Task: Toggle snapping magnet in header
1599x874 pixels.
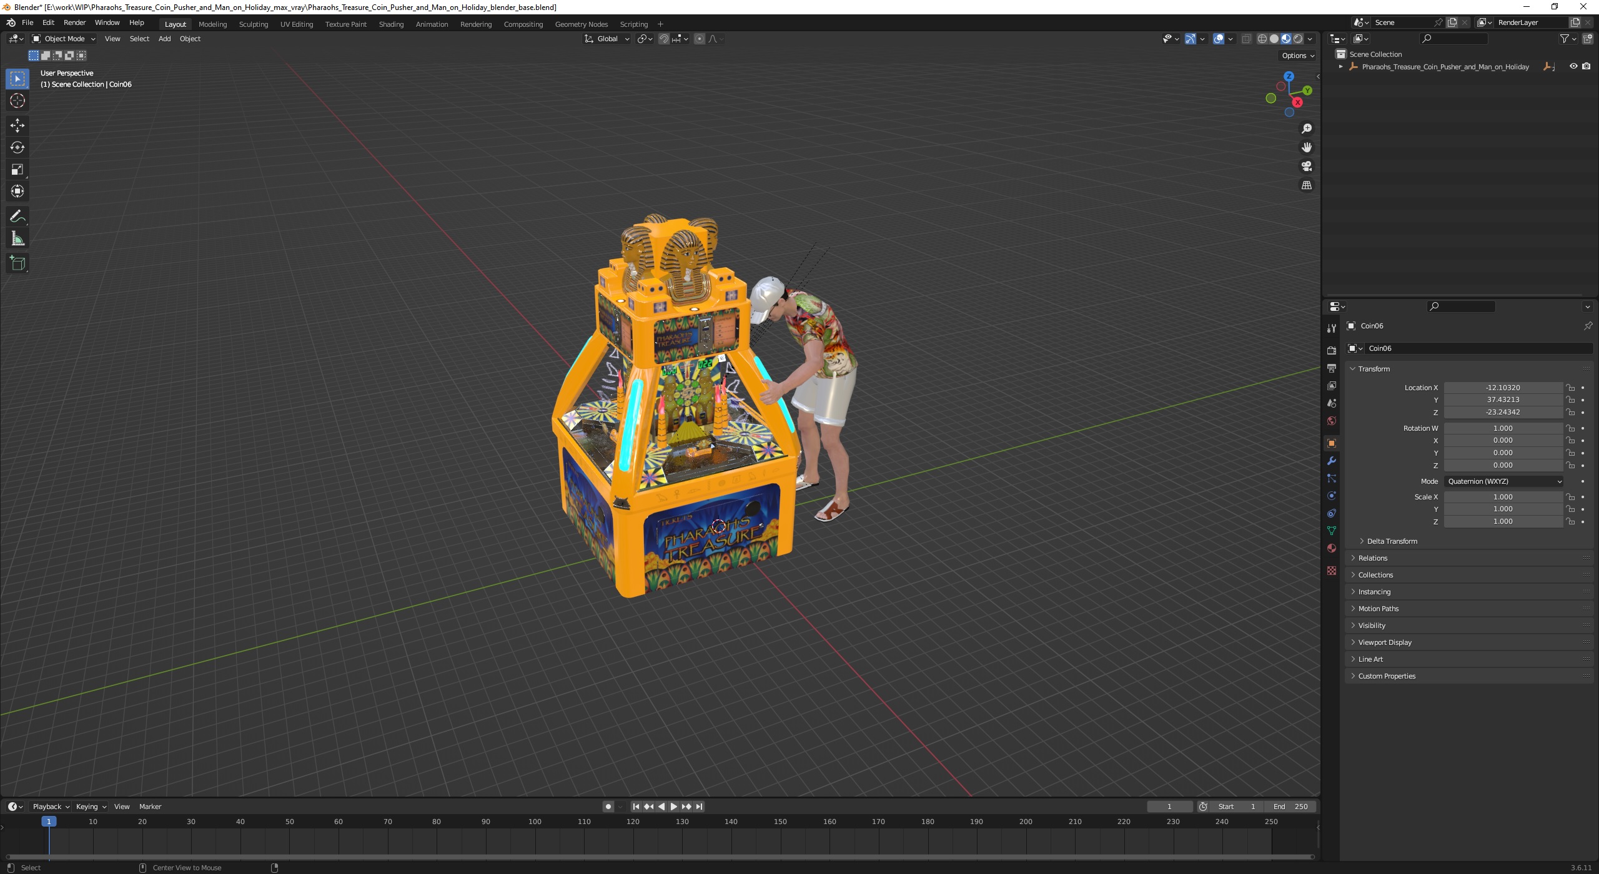Action: (x=664, y=39)
